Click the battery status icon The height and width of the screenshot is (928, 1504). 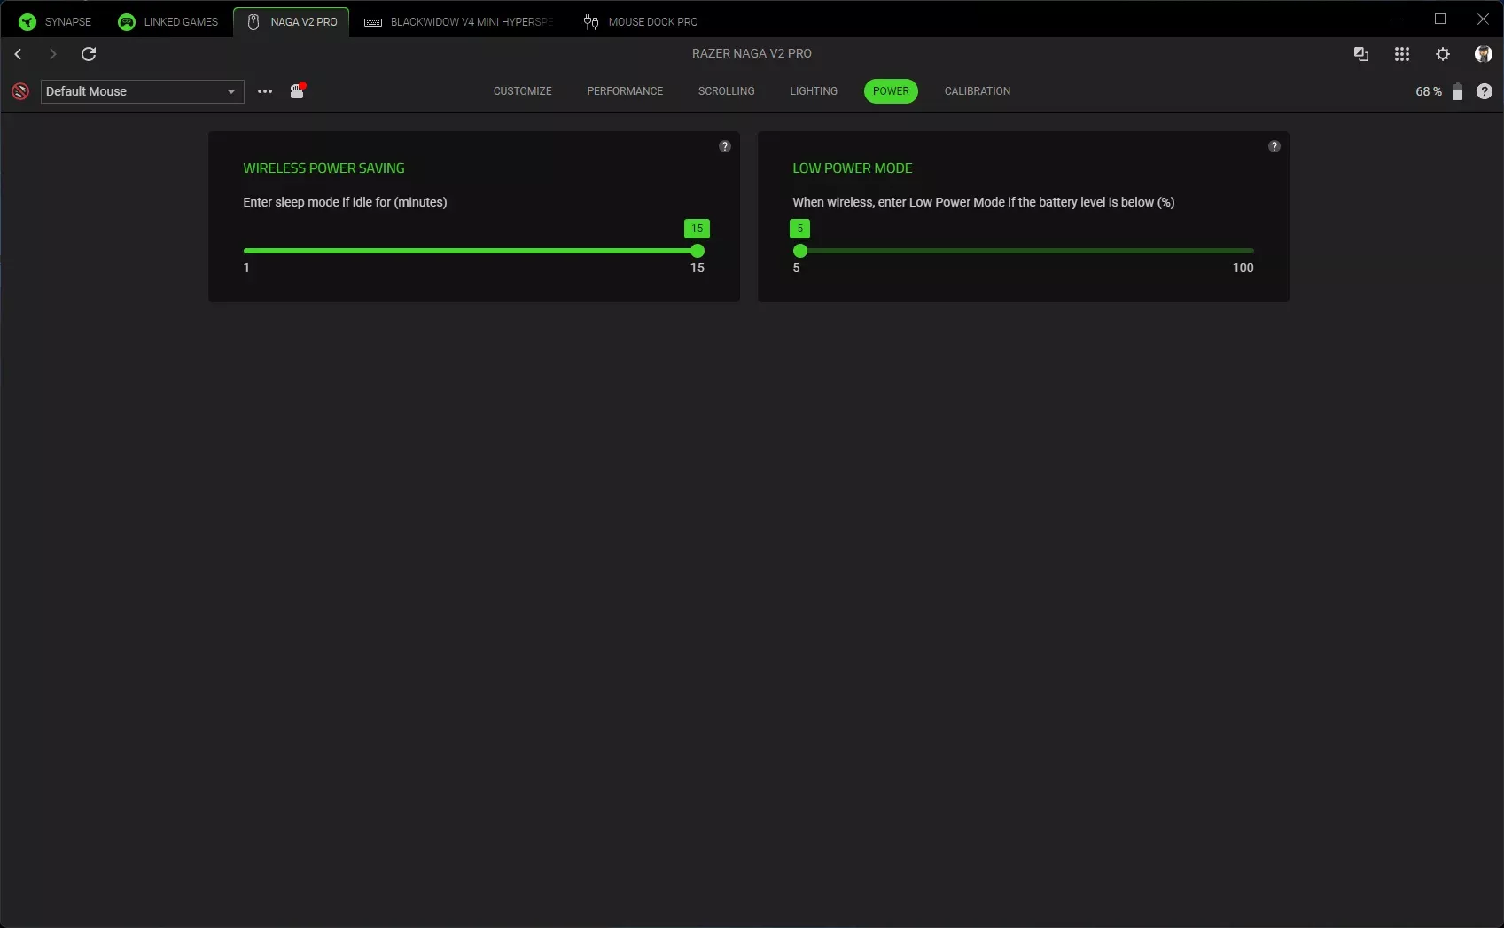[1458, 91]
